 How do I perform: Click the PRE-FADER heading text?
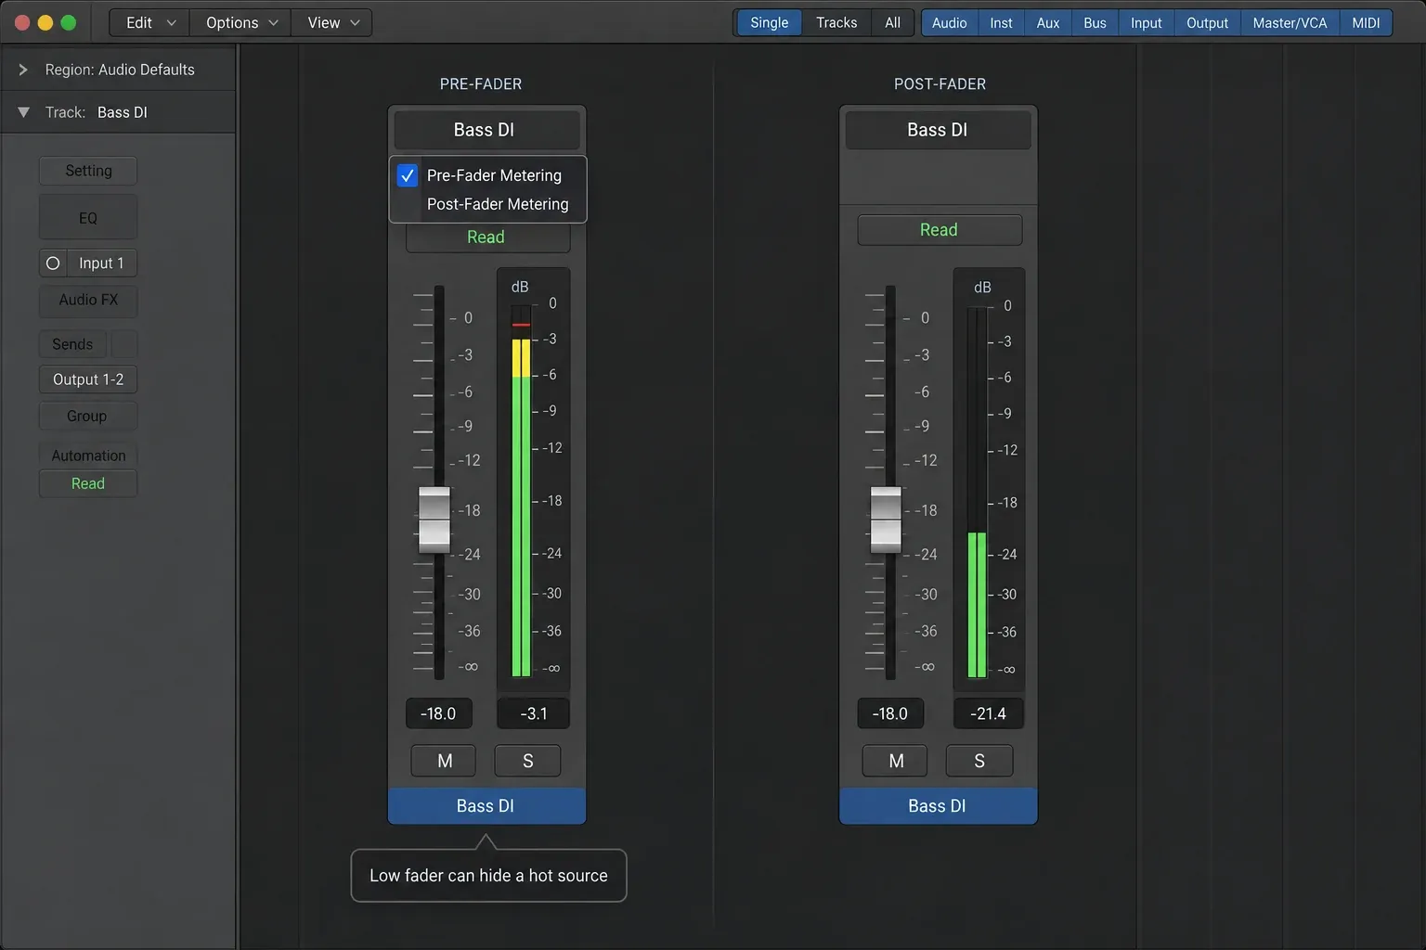(x=481, y=84)
